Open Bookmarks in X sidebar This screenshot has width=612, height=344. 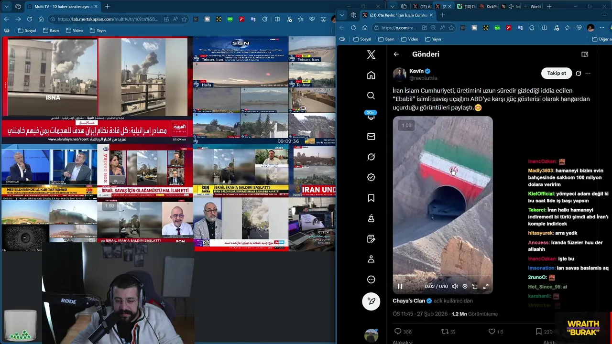click(x=371, y=198)
